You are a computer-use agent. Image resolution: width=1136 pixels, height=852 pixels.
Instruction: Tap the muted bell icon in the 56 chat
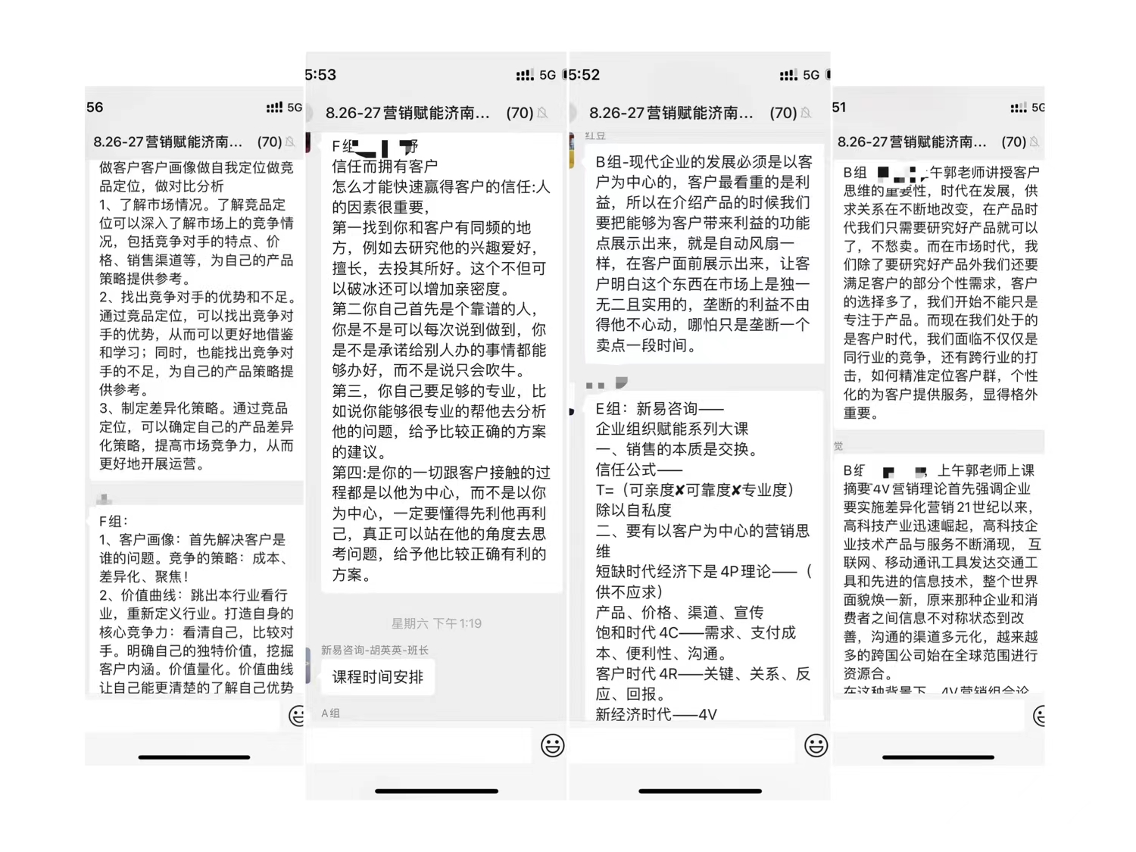[290, 142]
